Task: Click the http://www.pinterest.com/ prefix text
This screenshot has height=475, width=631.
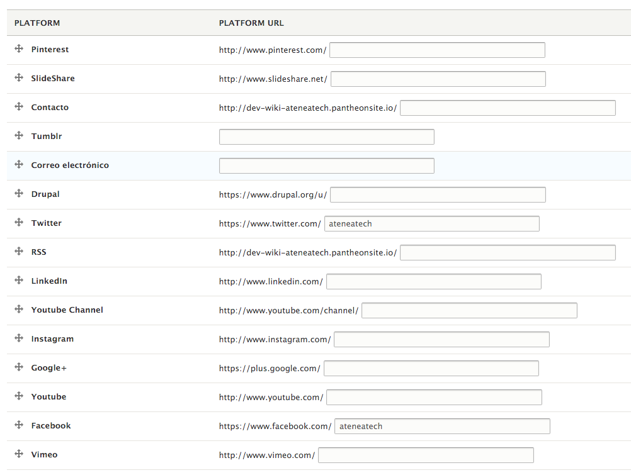Action: click(273, 50)
